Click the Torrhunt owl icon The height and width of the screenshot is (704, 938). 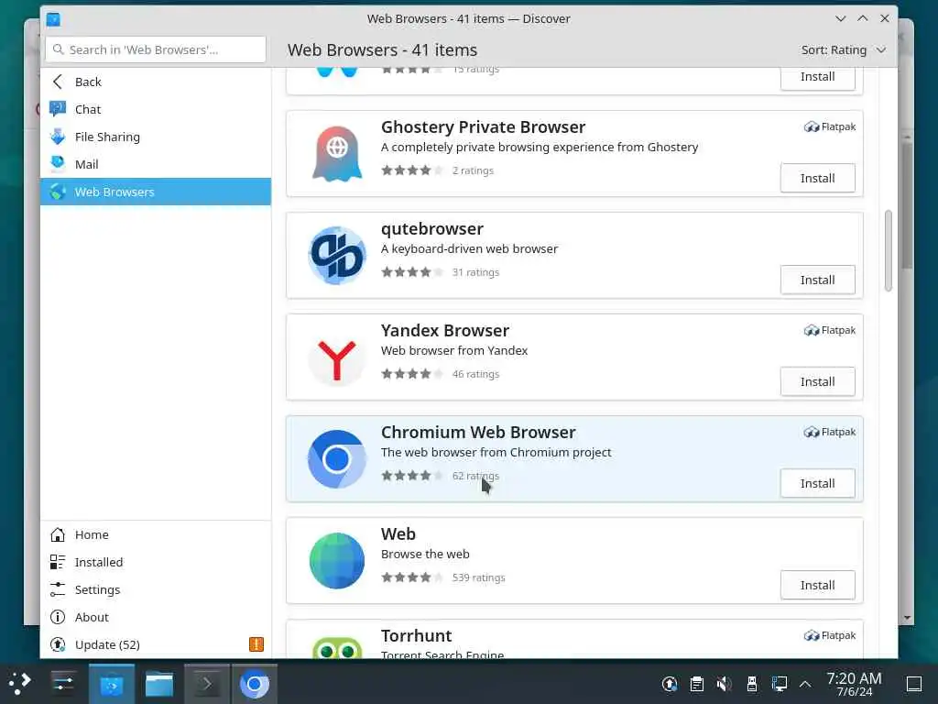pos(337,648)
